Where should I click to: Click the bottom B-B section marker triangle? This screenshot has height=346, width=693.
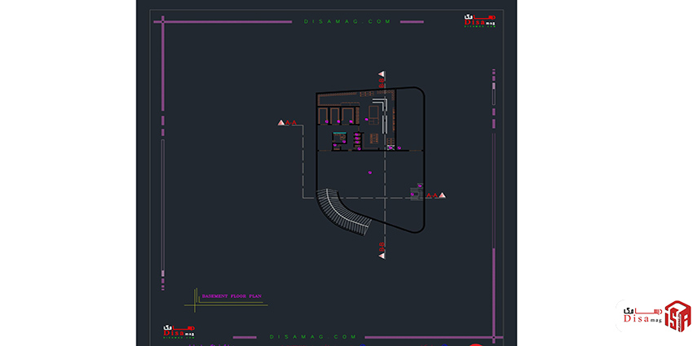[381, 255]
